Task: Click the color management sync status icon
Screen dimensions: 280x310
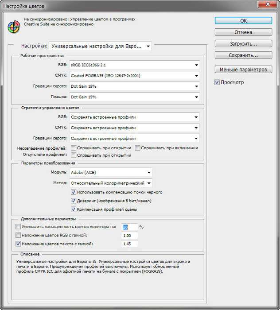Action: pyautogui.click(x=14, y=27)
